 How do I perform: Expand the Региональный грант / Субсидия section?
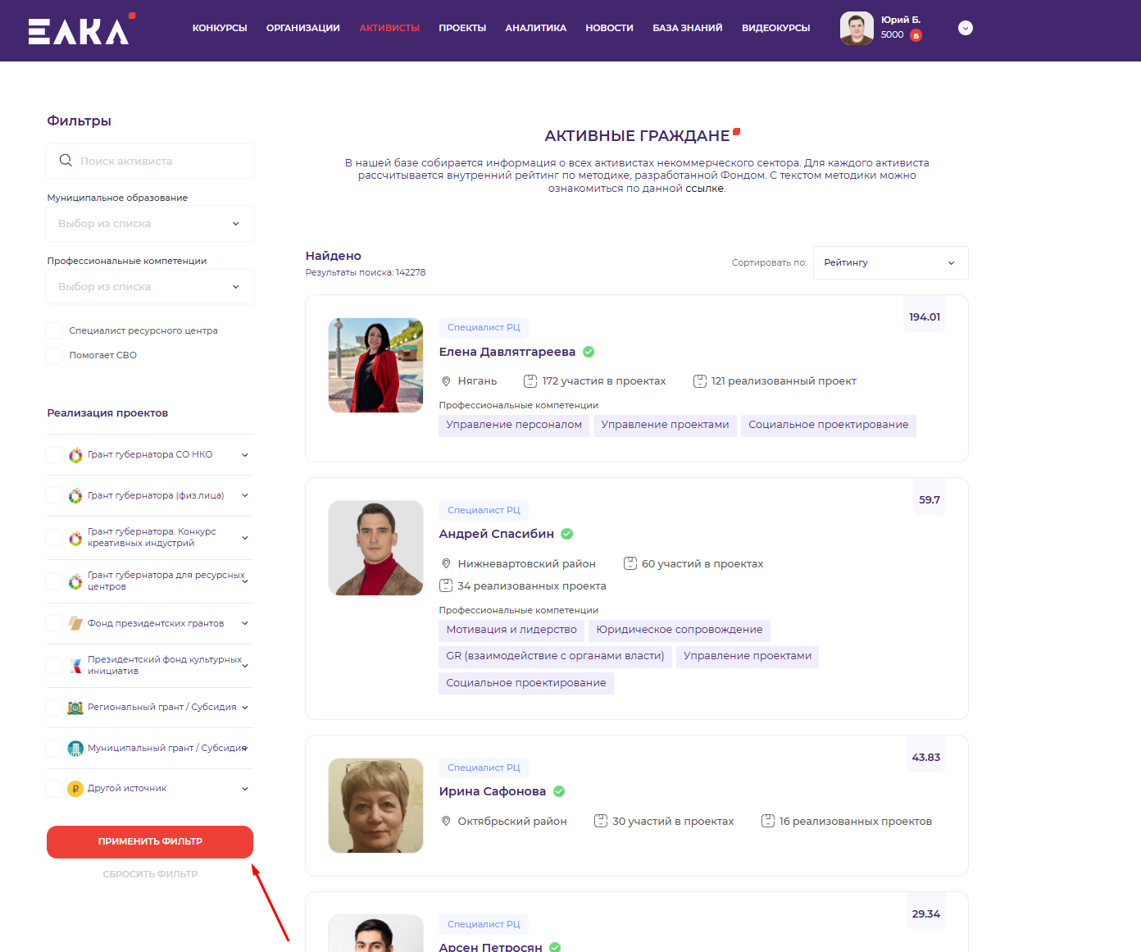[244, 708]
